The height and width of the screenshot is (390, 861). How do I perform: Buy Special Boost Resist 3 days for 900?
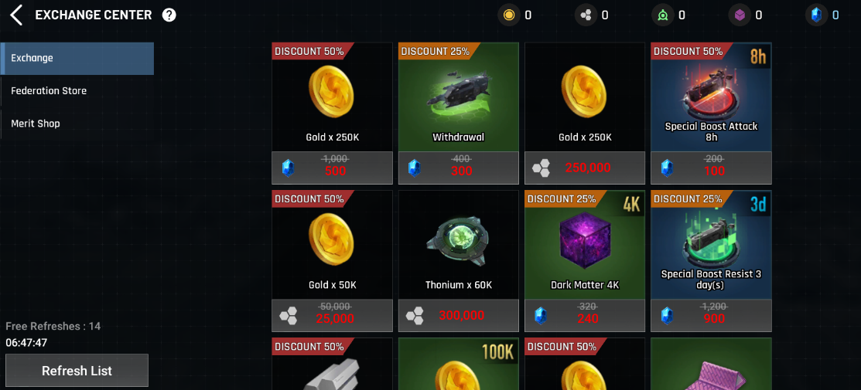click(x=711, y=315)
